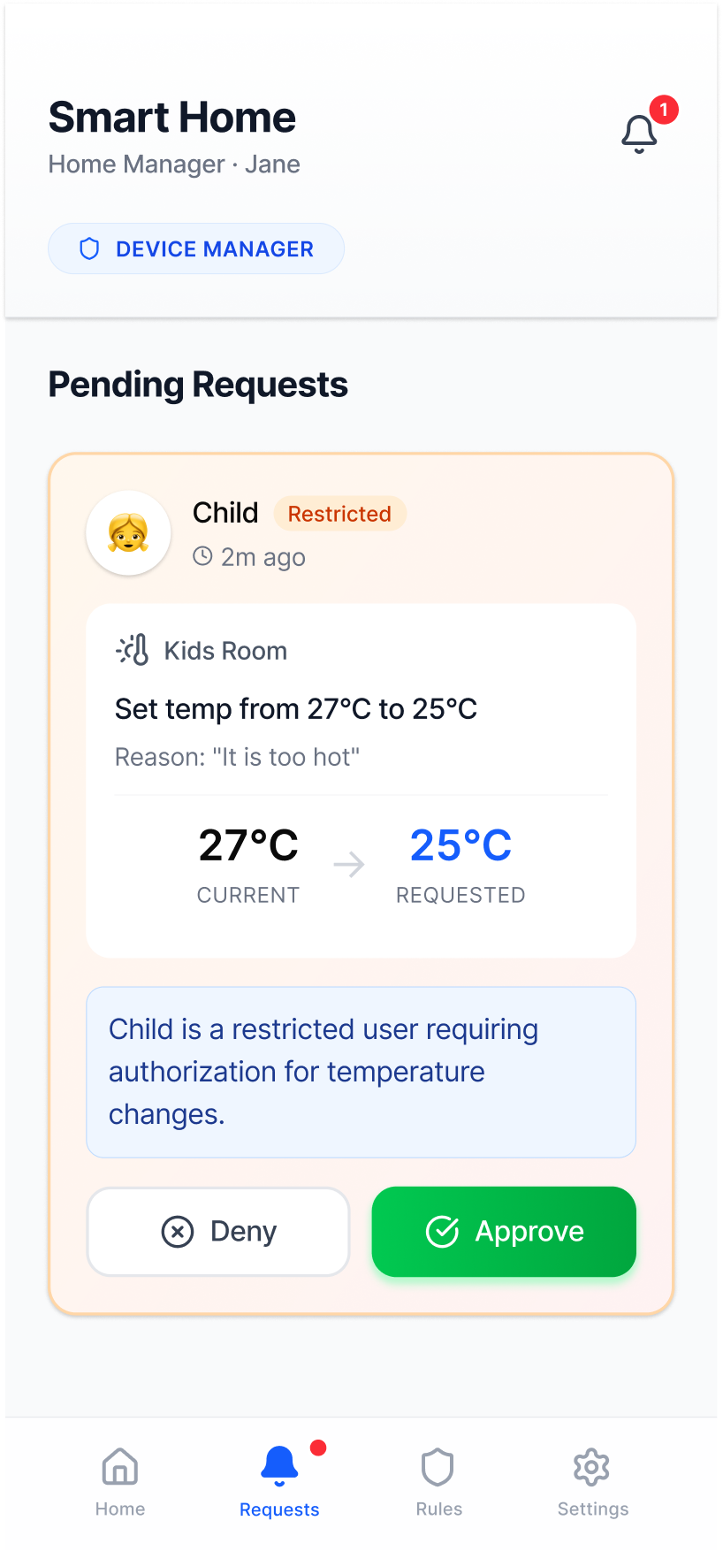
Task: Open the Rules tab
Action: pos(438,1482)
